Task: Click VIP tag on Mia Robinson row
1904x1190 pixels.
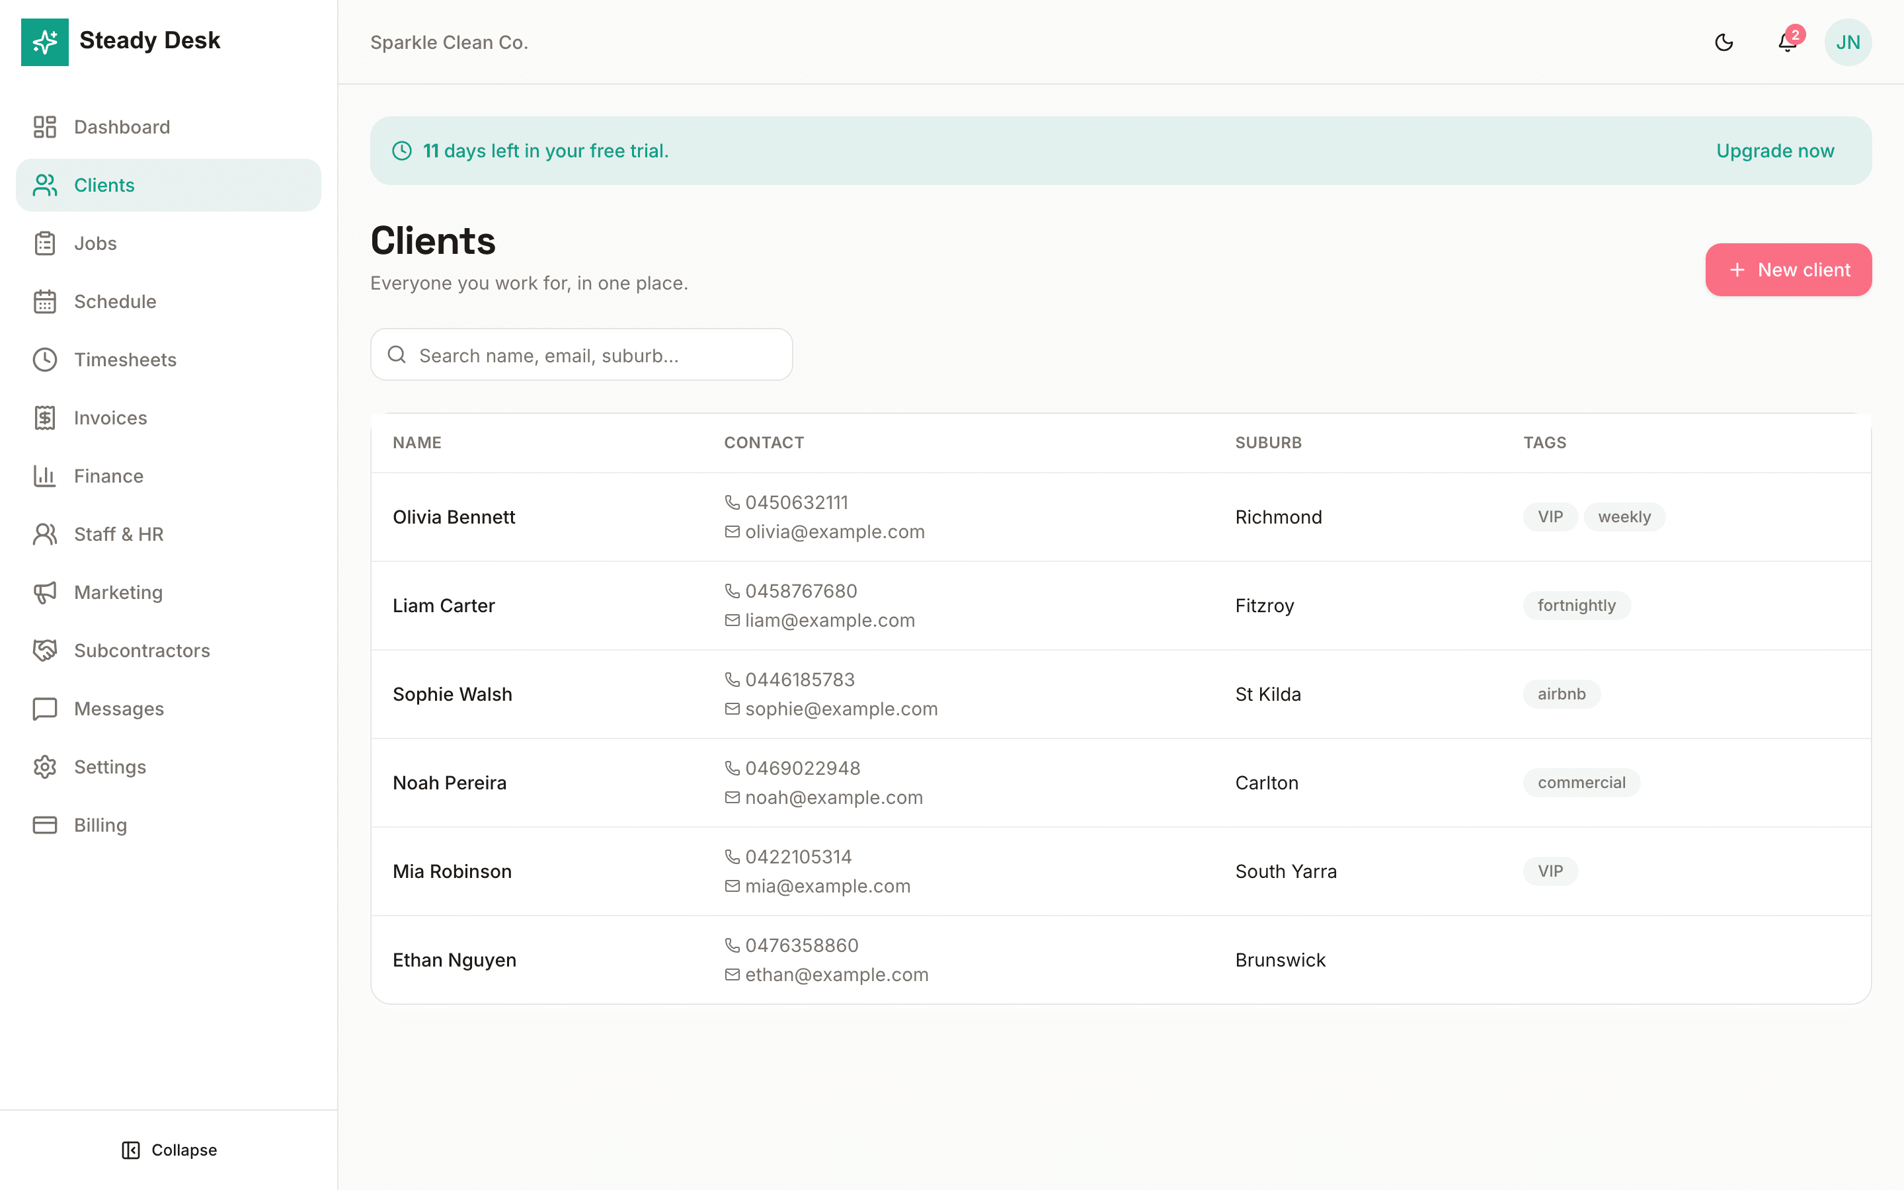Action: (1550, 871)
